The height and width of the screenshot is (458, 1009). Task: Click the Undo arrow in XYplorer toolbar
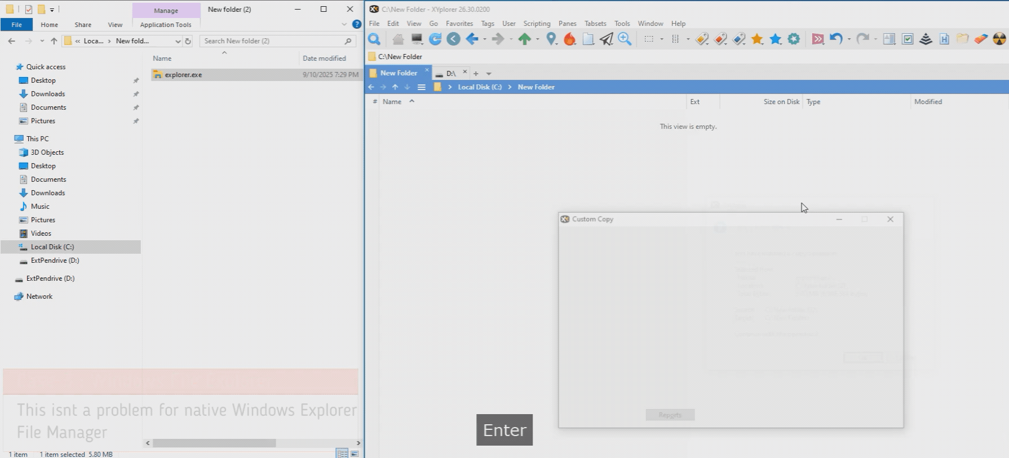click(x=836, y=39)
